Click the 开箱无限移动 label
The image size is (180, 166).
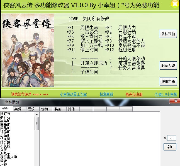click(132, 59)
